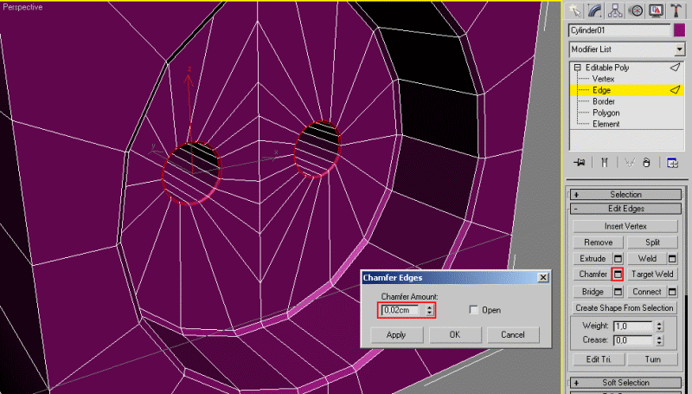This screenshot has width=692, height=394.
Task: Click the Crease value field
Action: pos(633,340)
